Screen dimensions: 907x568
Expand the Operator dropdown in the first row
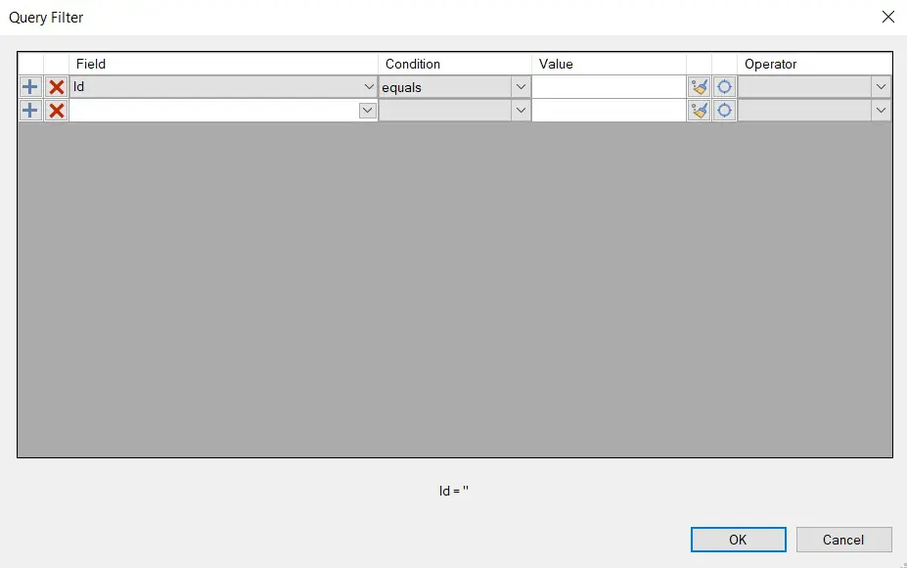tap(880, 86)
